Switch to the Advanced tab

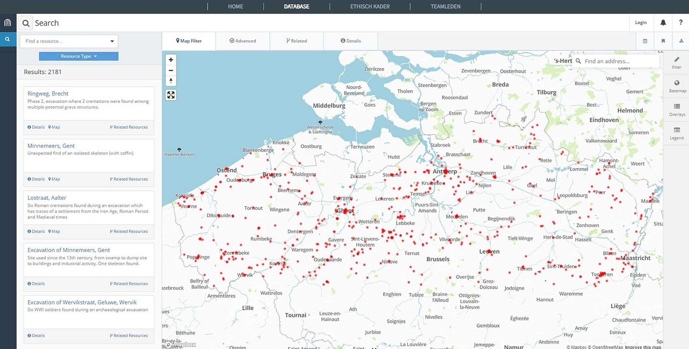point(243,41)
